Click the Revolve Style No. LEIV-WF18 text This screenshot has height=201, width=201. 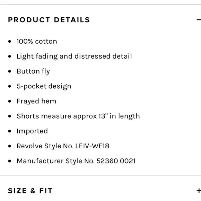[63, 146]
